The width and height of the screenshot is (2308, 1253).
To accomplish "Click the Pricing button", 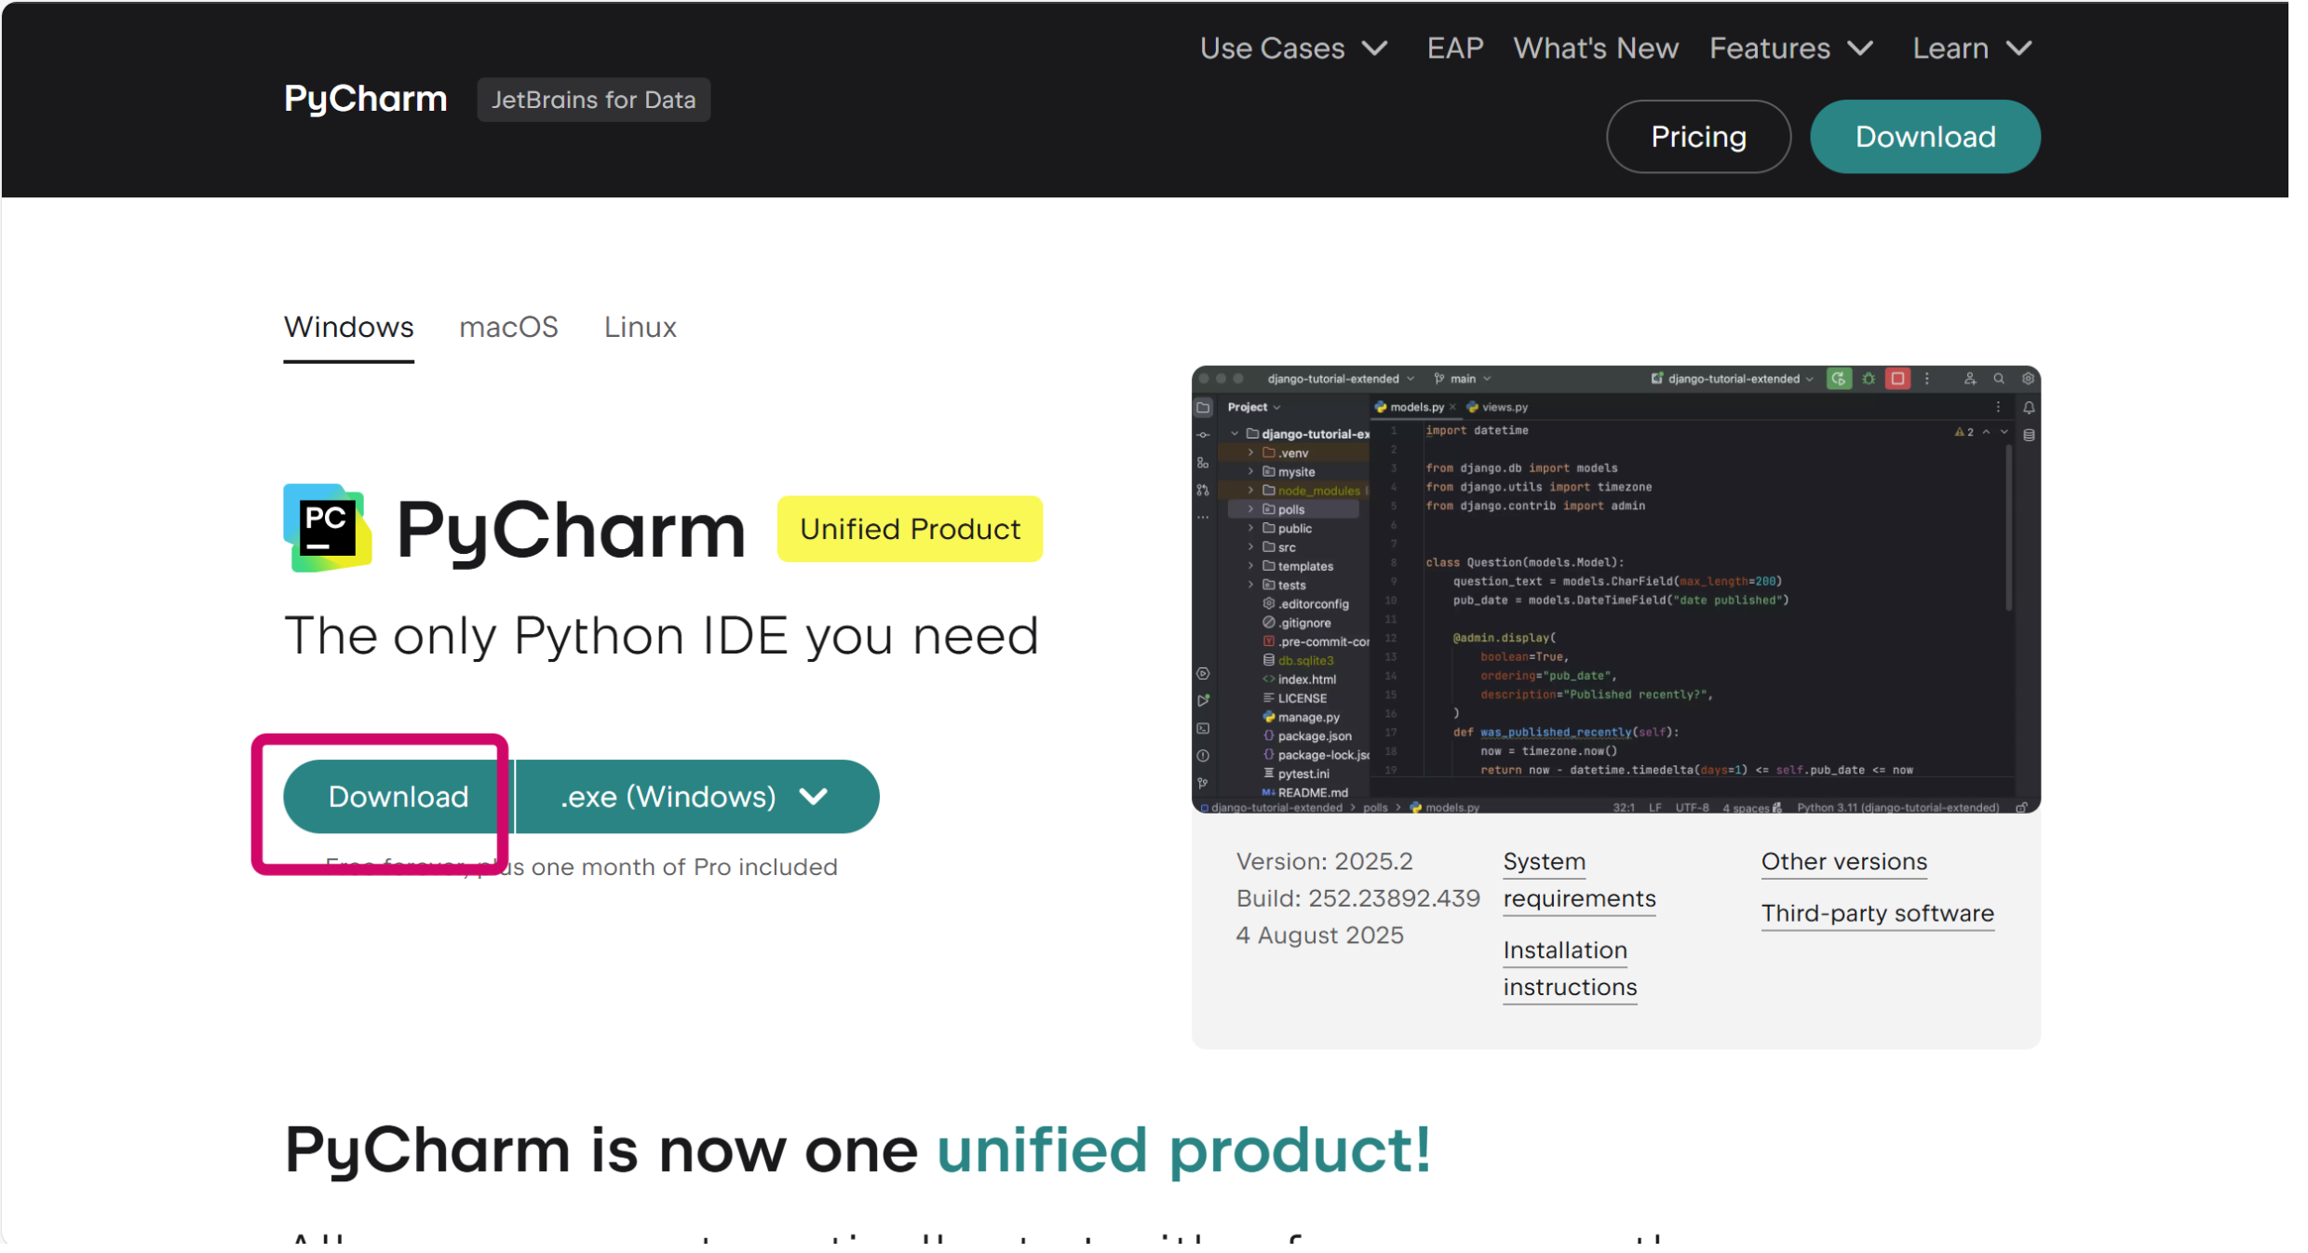I will pos(1697,137).
